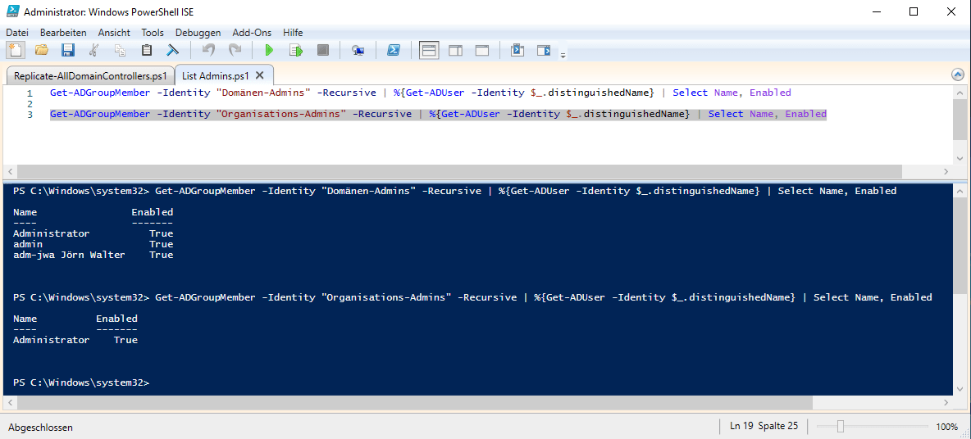Switch to the Replicate-AllDomainControllers.ps1 tab
The width and height of the screenshot is (971, 439).
[x=90, y=75]
